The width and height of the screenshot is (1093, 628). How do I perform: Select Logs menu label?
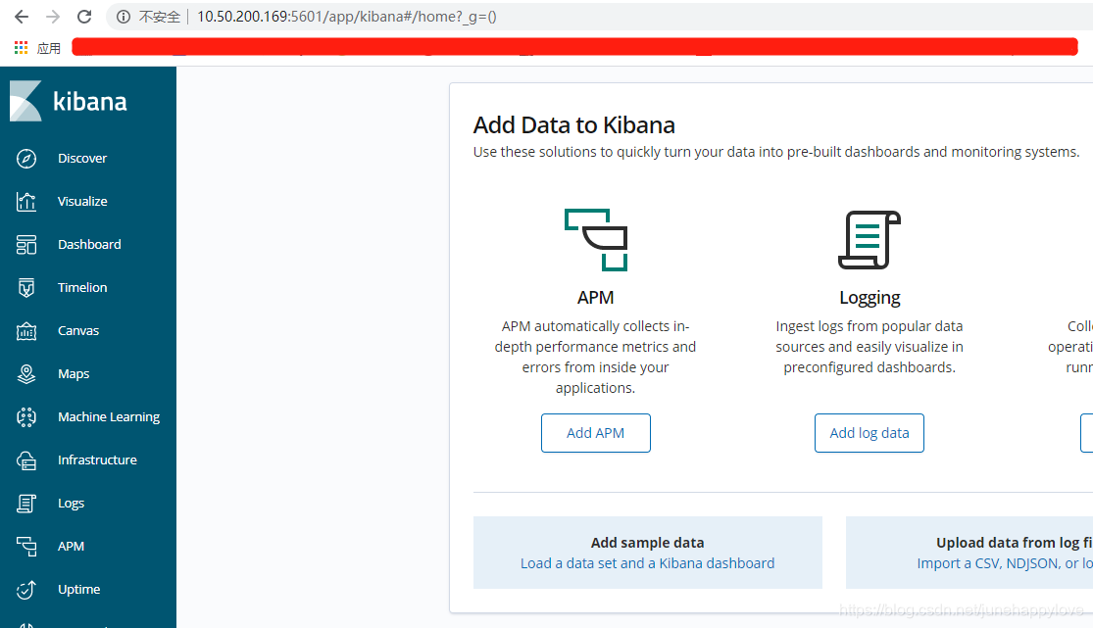click(x=71, y=504)
